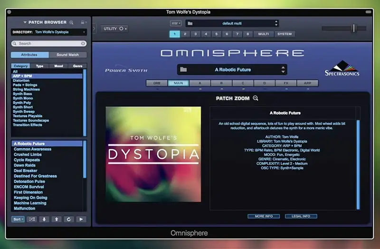380x249 pixels.
Task: Click the Utility gear icon
Action: click(121, 29)
